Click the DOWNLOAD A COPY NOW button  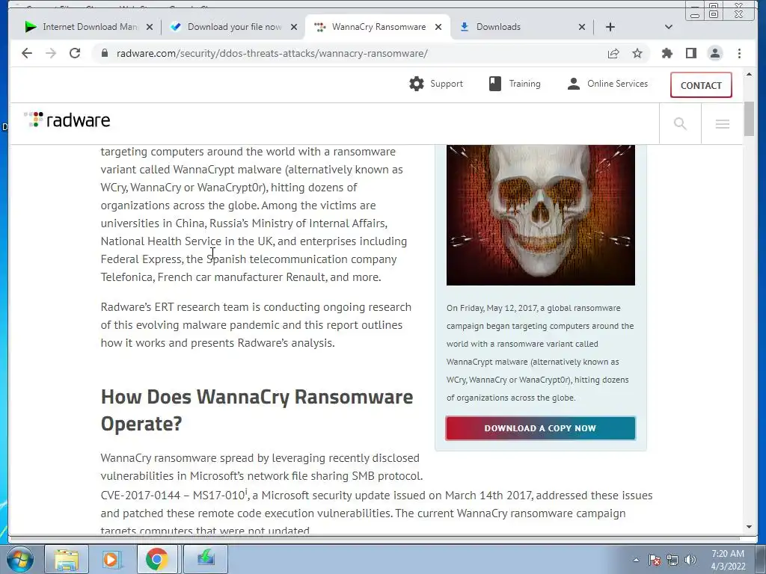click(540, 428)
